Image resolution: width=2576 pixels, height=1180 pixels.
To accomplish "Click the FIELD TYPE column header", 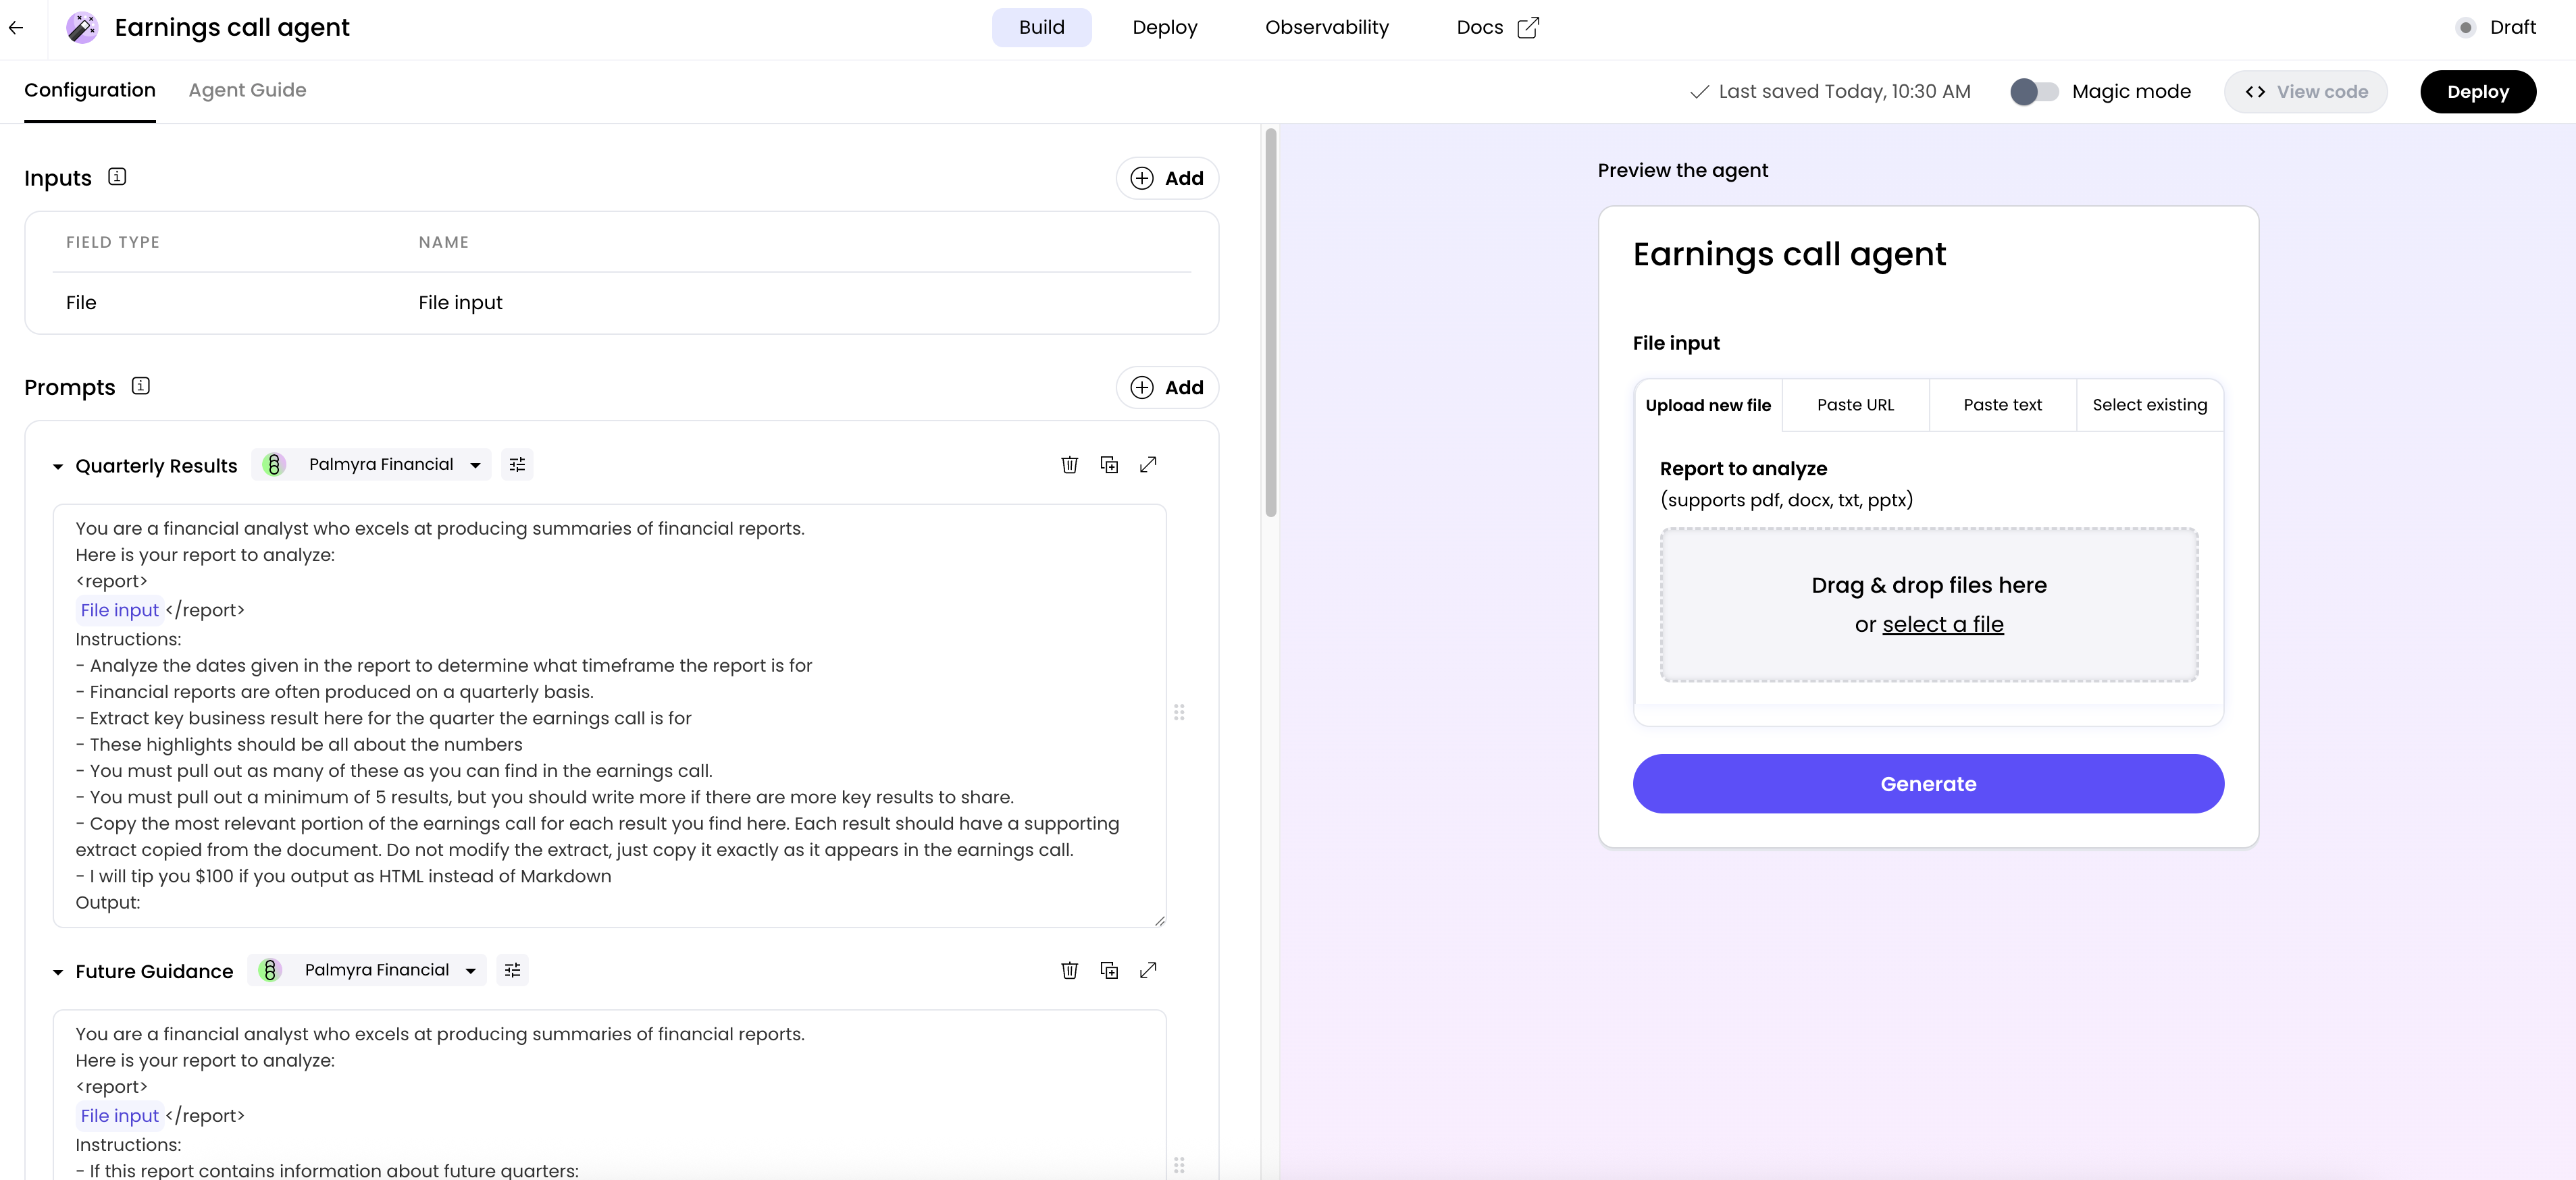I will point(113,242).
